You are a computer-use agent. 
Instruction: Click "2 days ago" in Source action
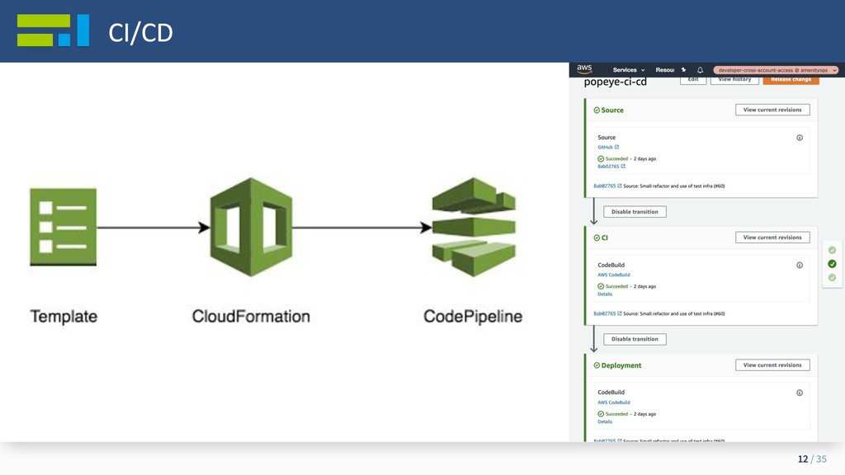pyautogui.click(x=644, y=159)
